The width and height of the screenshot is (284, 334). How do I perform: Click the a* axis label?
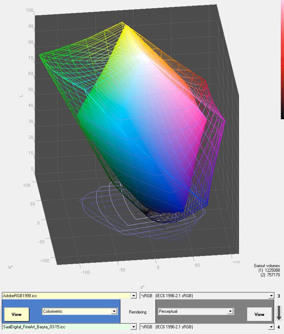point(142,287)
